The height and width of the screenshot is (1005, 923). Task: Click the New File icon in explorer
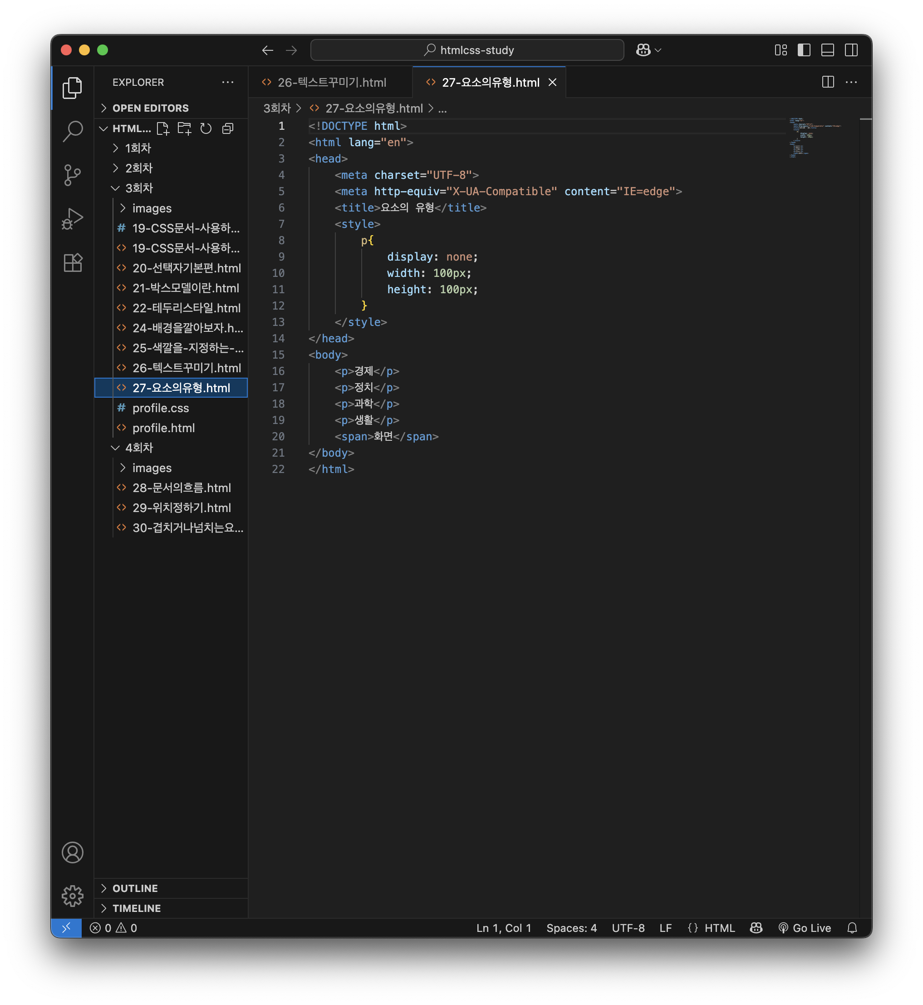163,128
